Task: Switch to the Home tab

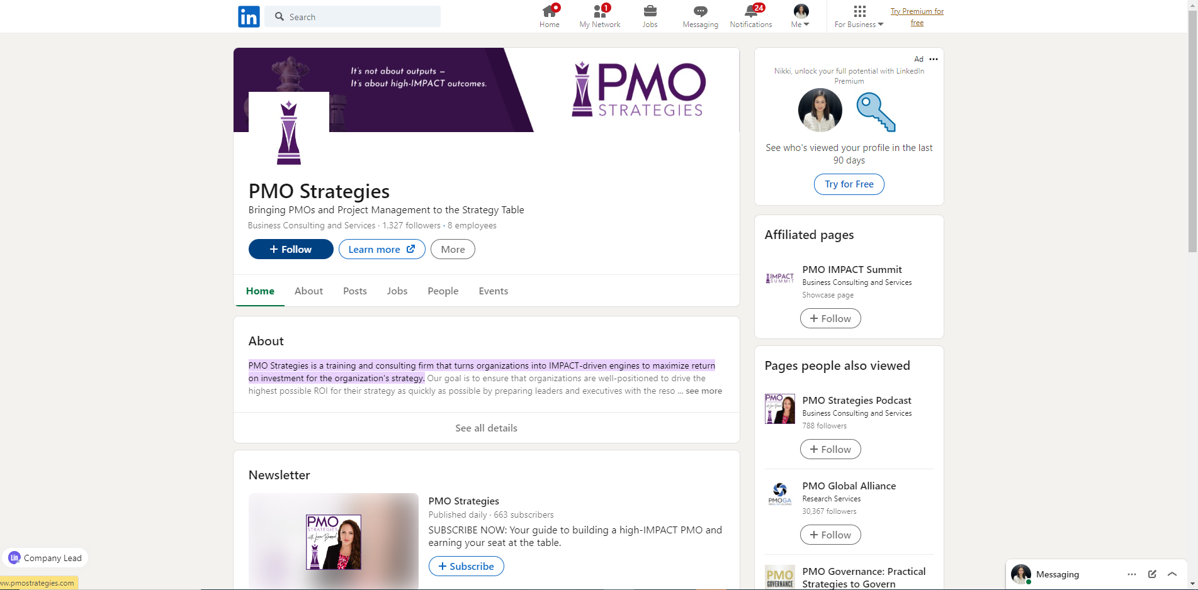Action: [260, 291]
